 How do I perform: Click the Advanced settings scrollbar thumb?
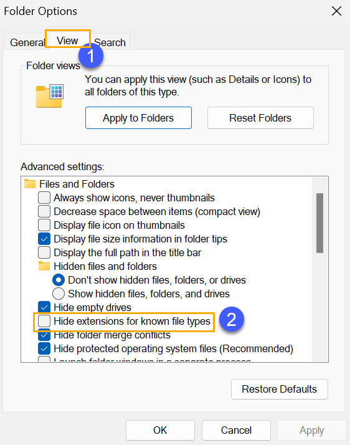(319, 223)
